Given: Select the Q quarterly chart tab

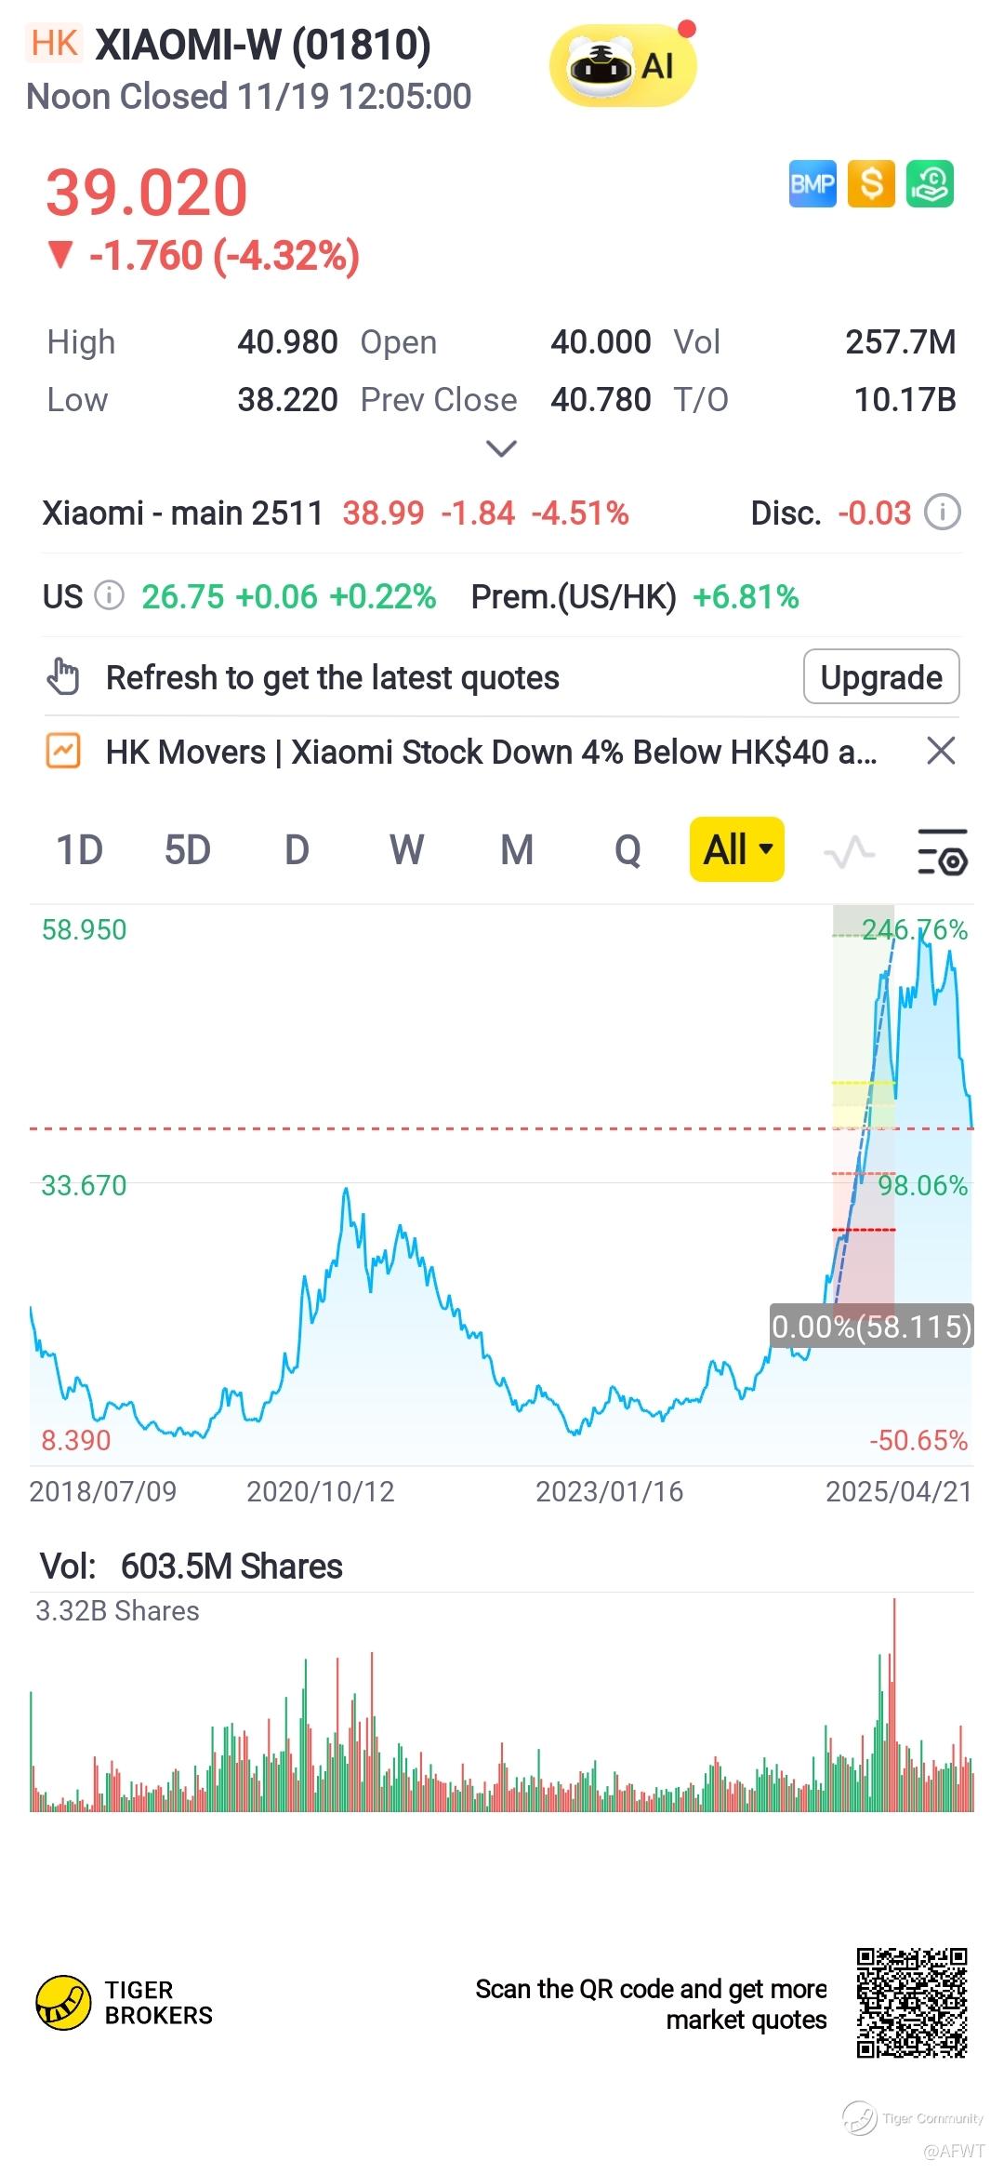Looking at the screenshot, I should tap(627, 849).
